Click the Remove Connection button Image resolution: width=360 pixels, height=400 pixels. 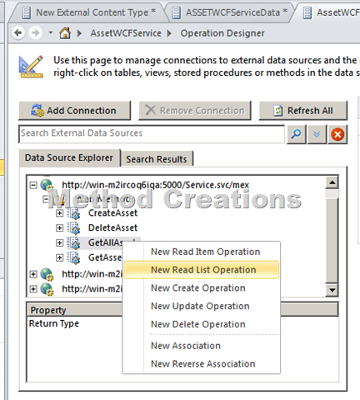coord(195,111)
